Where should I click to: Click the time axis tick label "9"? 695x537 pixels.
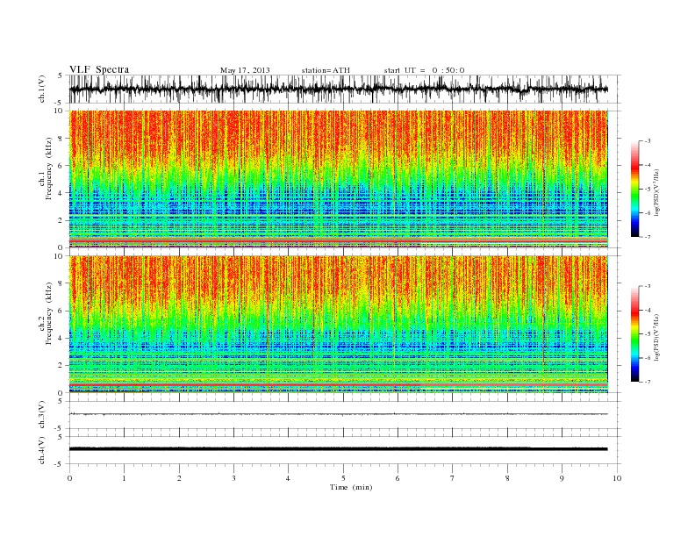point(562,478)
